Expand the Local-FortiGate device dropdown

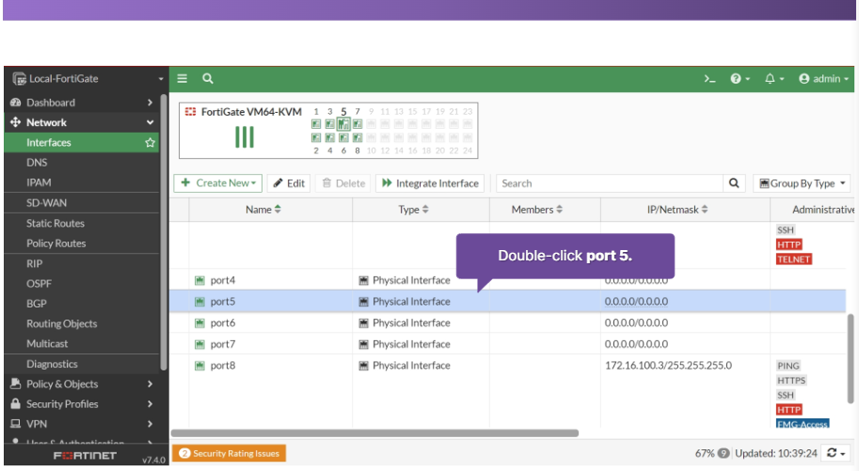161,79
